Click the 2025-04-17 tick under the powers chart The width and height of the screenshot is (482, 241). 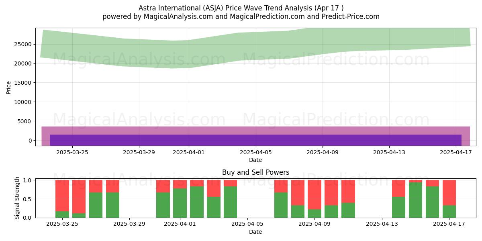[449, 224]
